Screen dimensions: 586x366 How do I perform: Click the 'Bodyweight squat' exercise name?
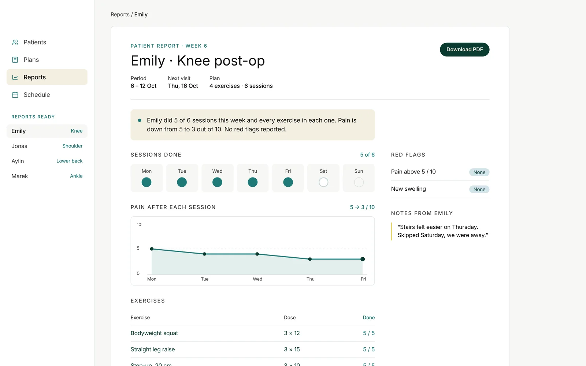[x=154, y=333]
